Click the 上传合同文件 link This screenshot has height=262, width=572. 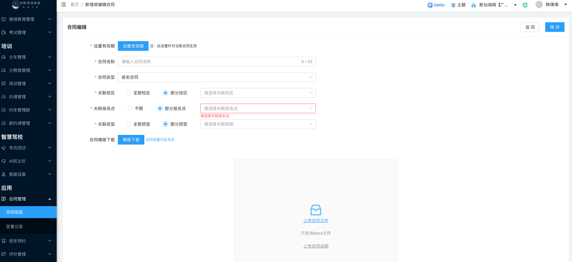316,221
